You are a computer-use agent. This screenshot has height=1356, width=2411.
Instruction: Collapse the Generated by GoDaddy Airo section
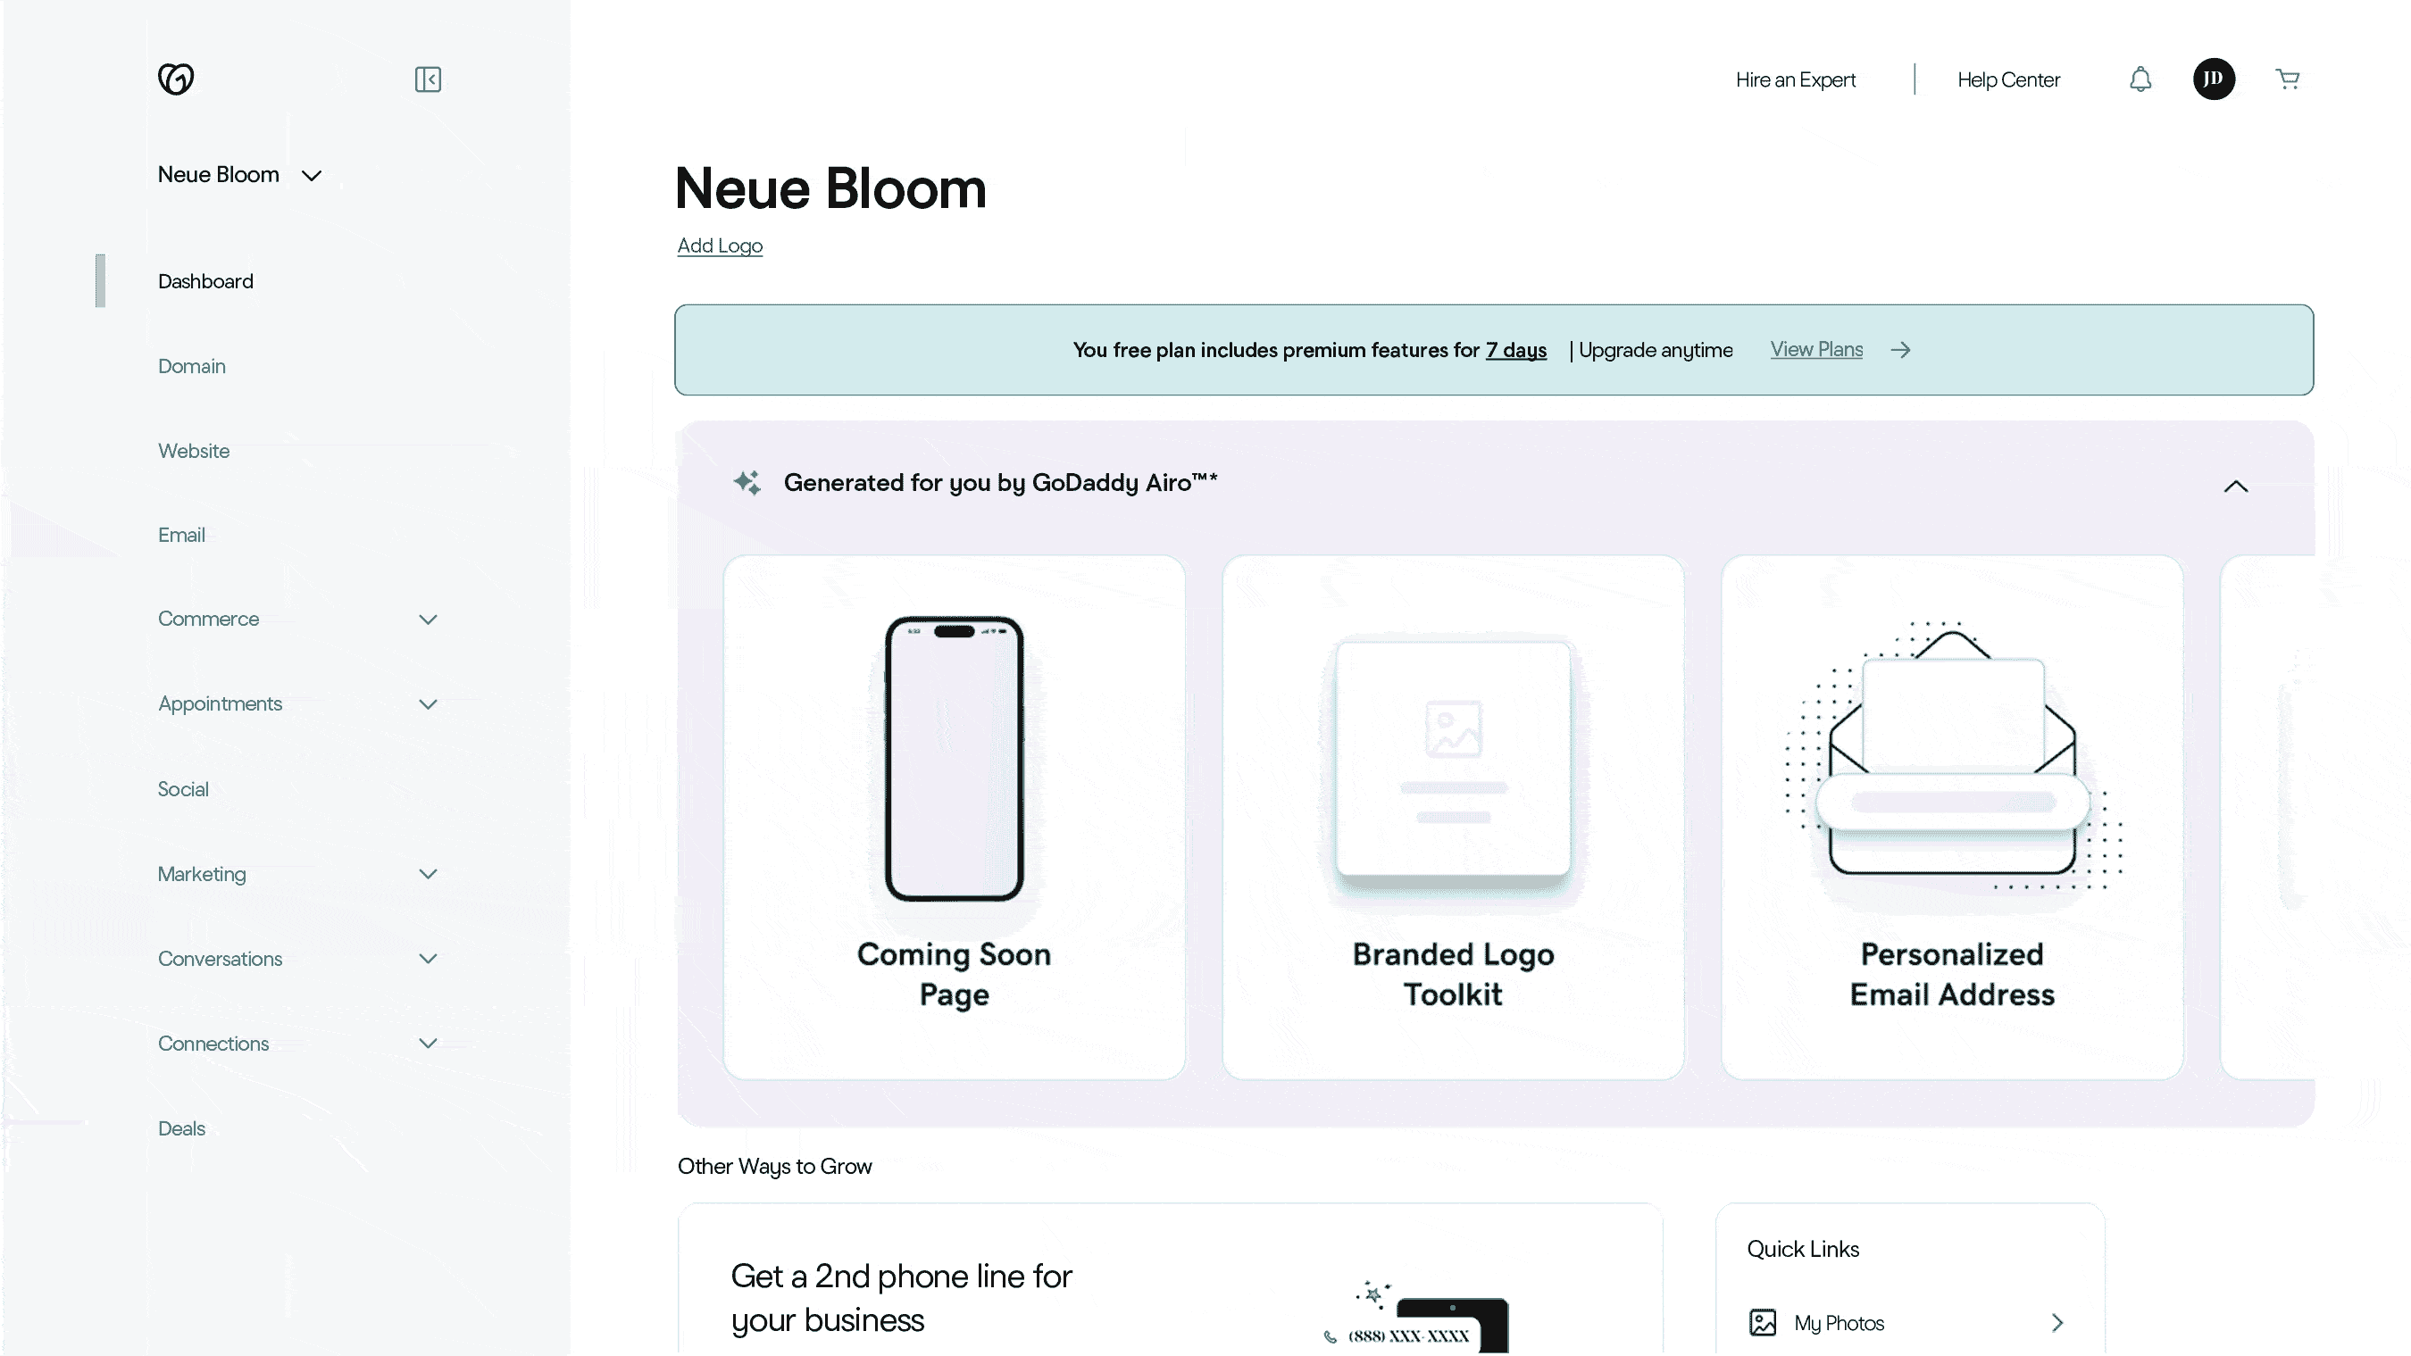(x=2235, y=486)
